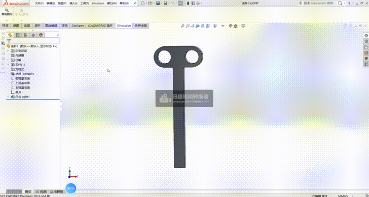369x197 pixels.
Task: Select 前视基准面 plane in the tree
Action: (x=20, y=78)
